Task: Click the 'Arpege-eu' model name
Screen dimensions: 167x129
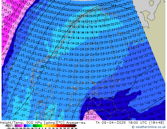Action: tap(76, 123)
